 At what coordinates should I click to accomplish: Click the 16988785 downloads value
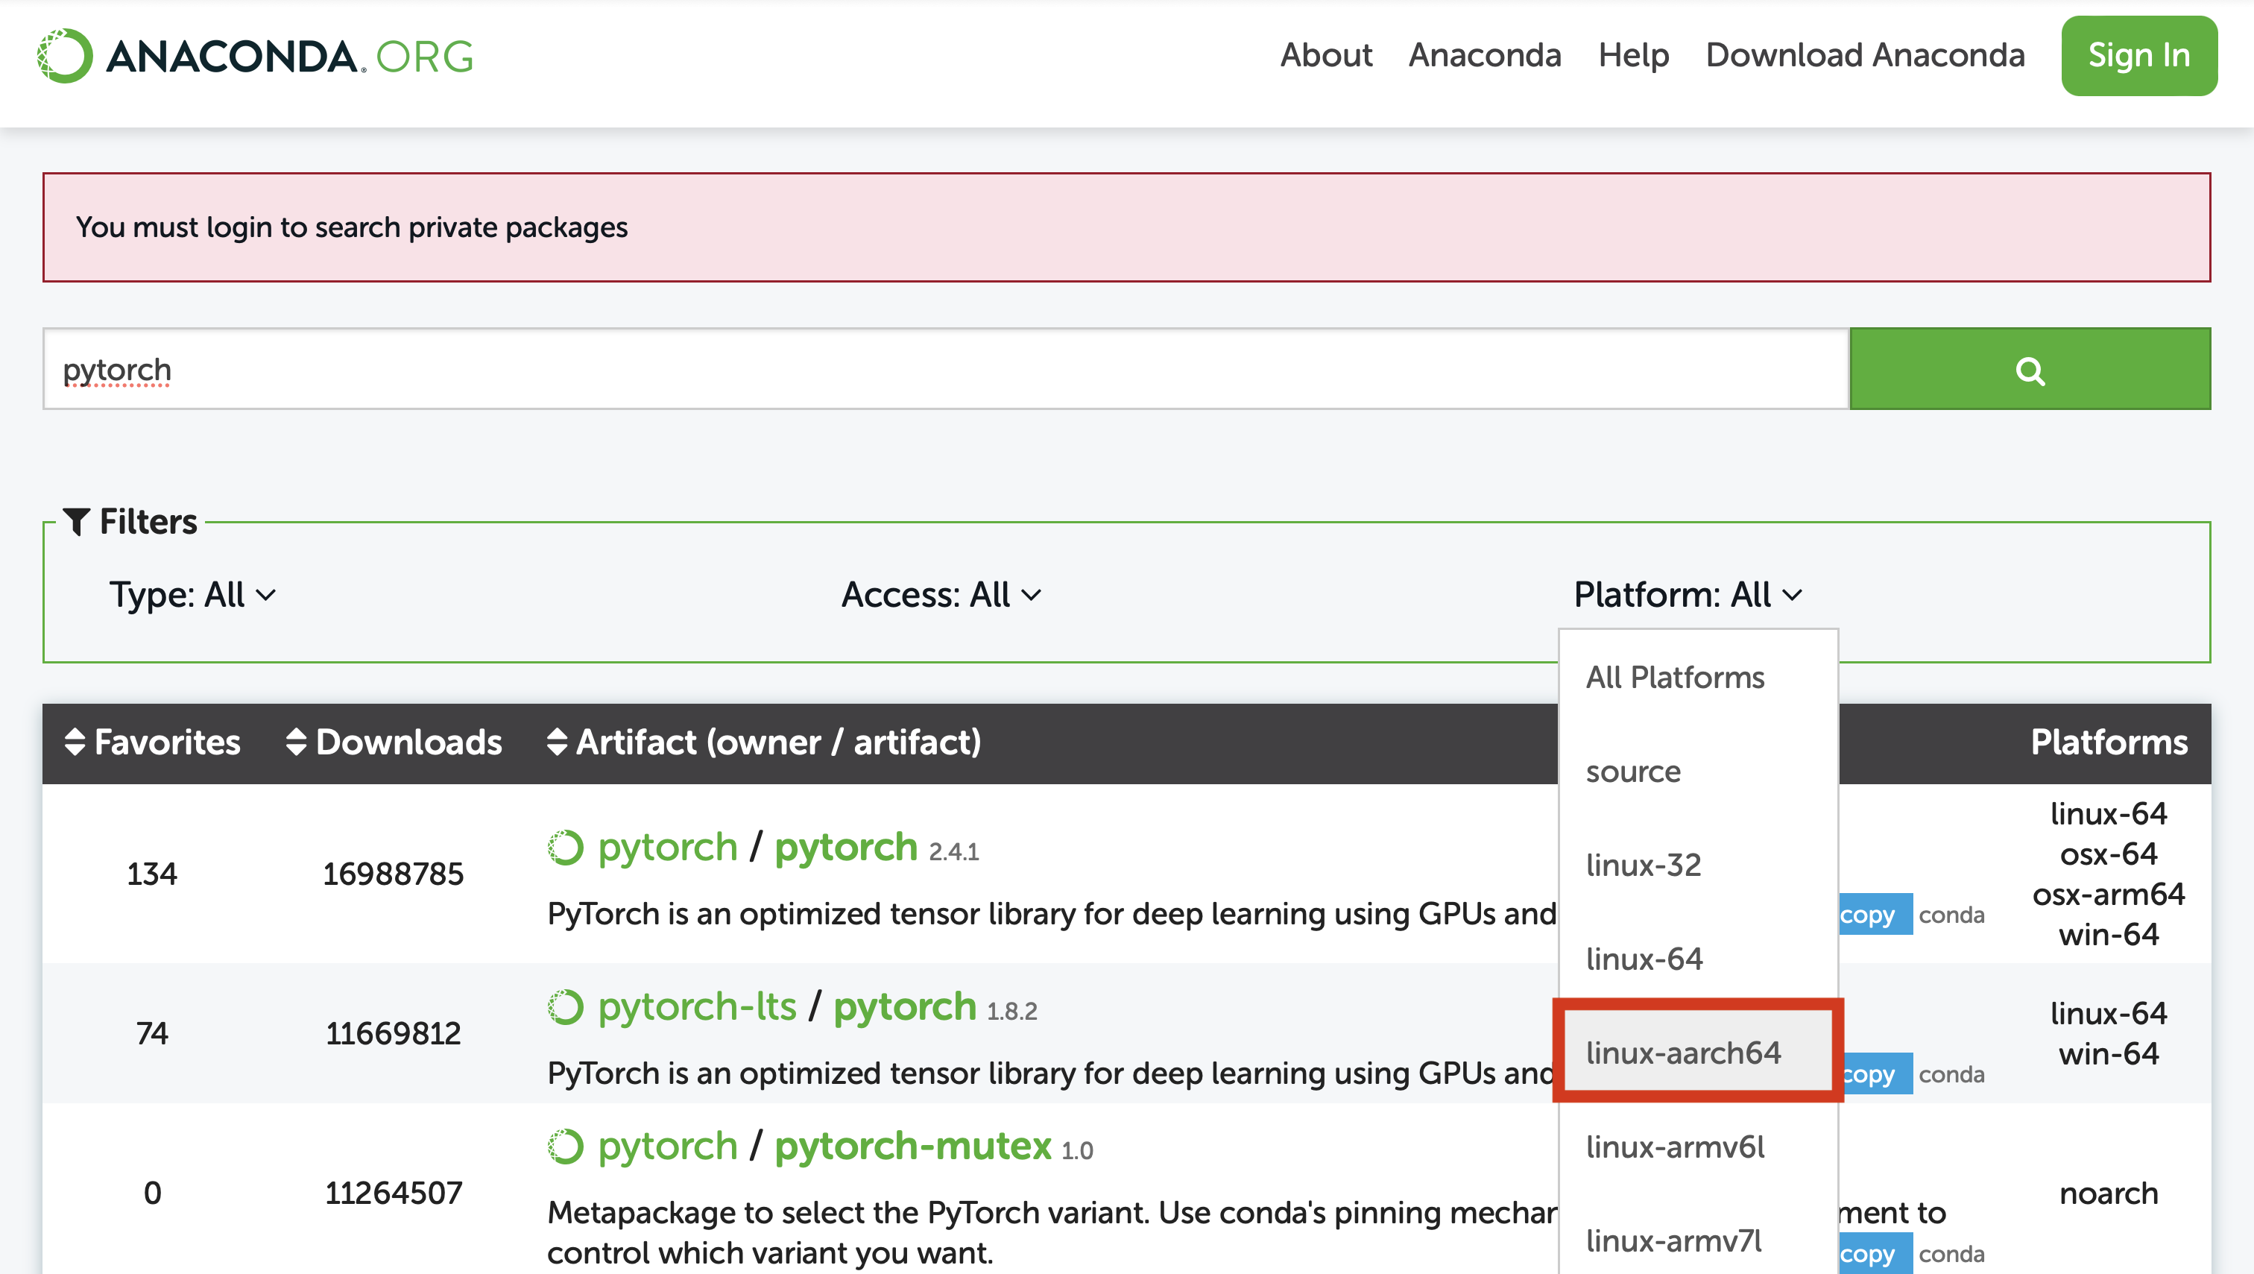393,874
